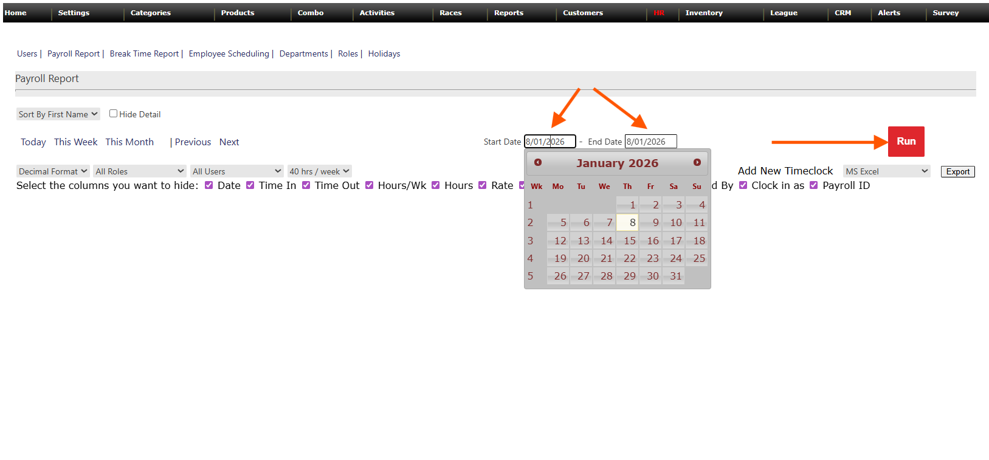Expand the Decimal Format dropdown

[x=53, y=171]
